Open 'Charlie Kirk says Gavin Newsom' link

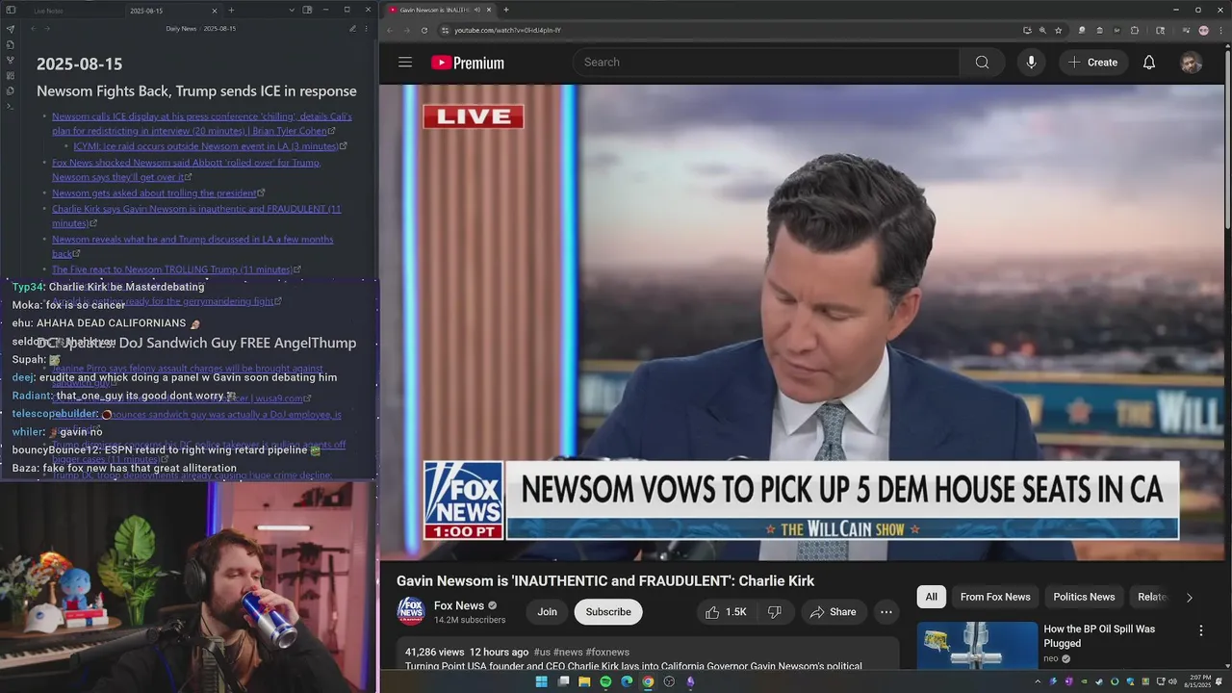coord(196,216)
